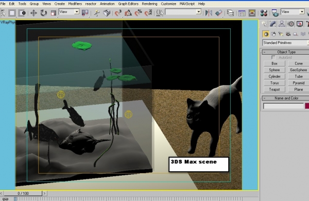Create a Teapot primitive button
Screen dimensions: 309x201
click(x=274, y=89)
